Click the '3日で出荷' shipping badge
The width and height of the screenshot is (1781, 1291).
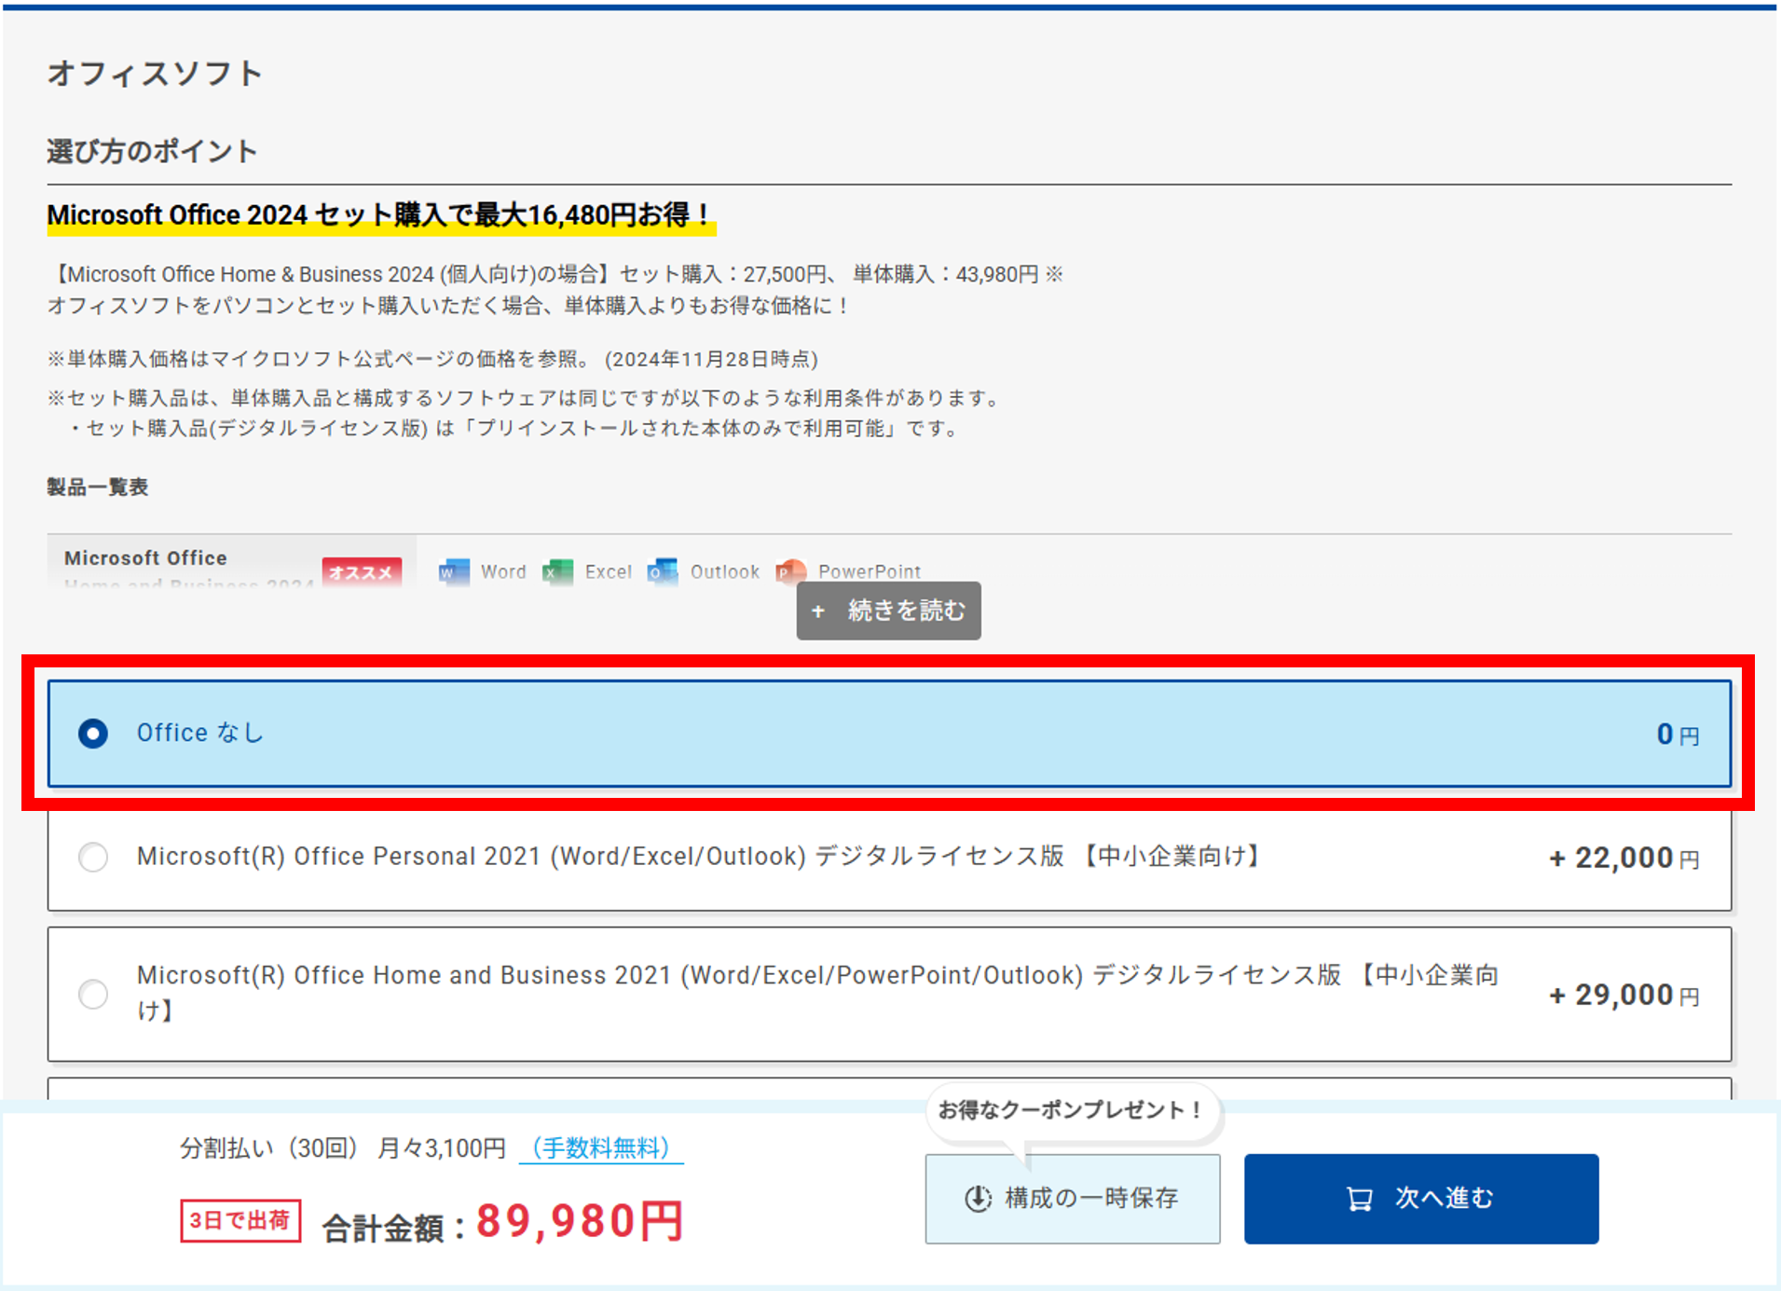(x=240, y=1221)
